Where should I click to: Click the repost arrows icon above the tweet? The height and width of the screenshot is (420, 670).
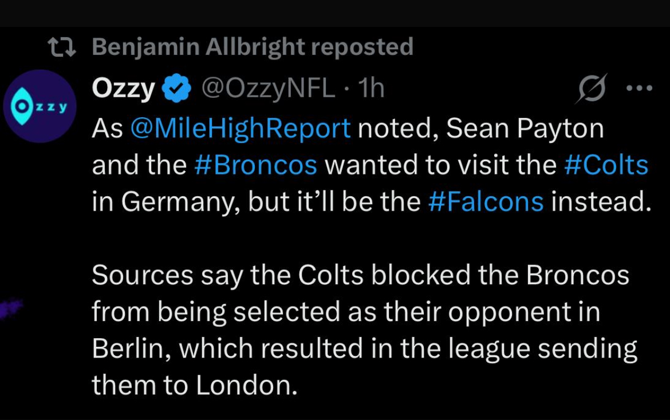(61, 47)
